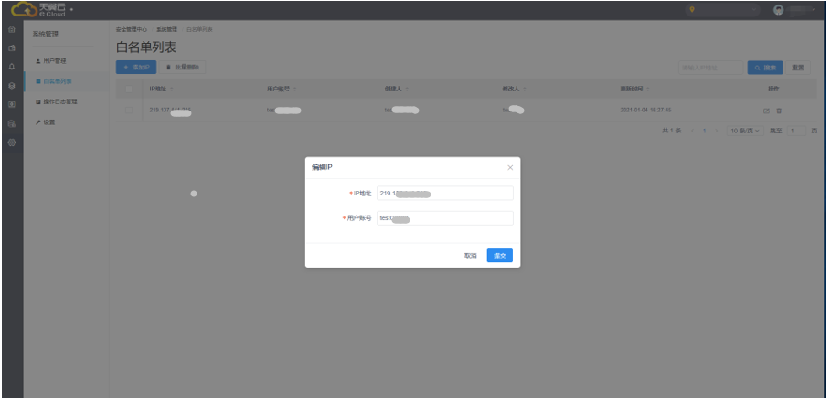Image resolution: width=831 pixels, height=401 pixels.
Task: Click the 白名单列表 page heading
Action: coord(145,47)
